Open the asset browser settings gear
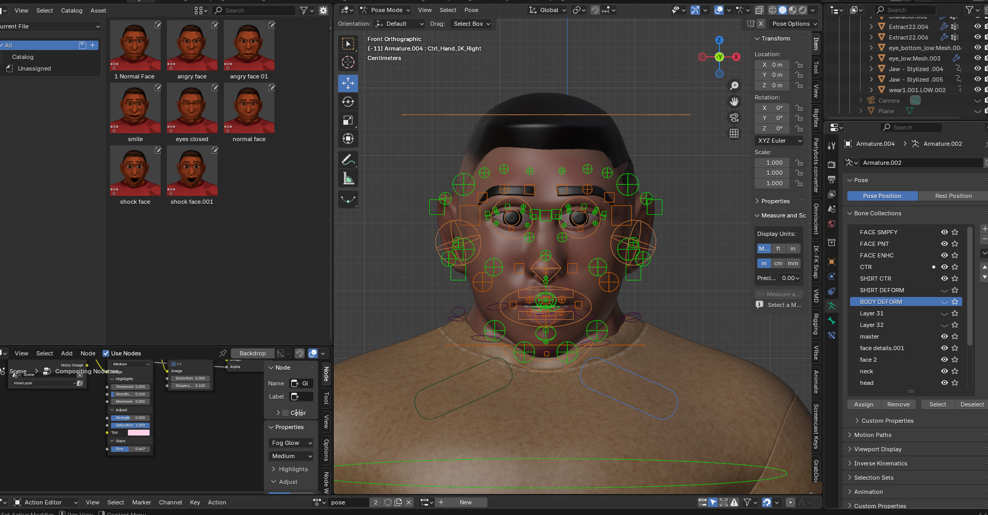Screen dimensions: 988x515 coord(323,10)
